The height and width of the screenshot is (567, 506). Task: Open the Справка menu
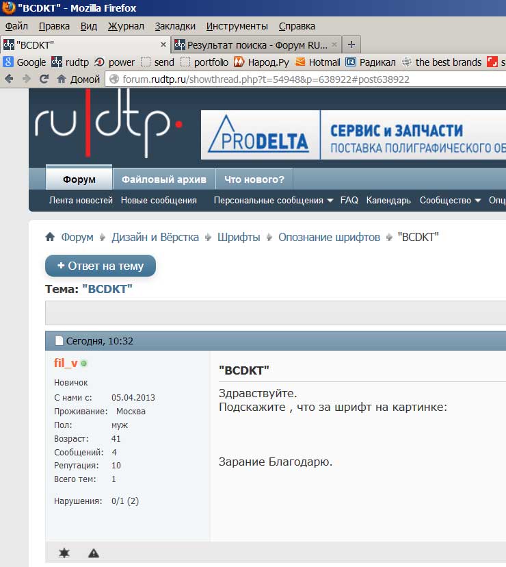(297, 26)
